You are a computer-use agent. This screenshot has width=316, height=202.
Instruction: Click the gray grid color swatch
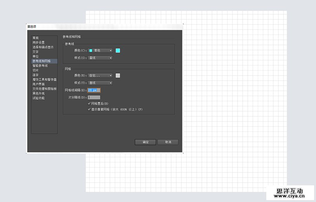coord(118,76)
